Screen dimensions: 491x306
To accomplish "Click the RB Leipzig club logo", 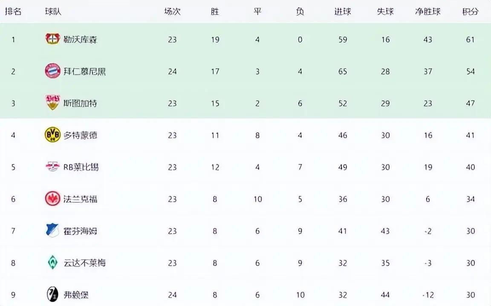I will 52,167.
